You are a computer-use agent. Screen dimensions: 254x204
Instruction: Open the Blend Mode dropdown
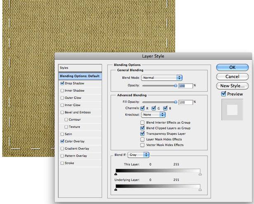pyautogui.click(x=161, y=78)
